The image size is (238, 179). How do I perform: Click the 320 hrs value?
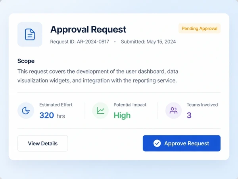click(x=52, y=116)
